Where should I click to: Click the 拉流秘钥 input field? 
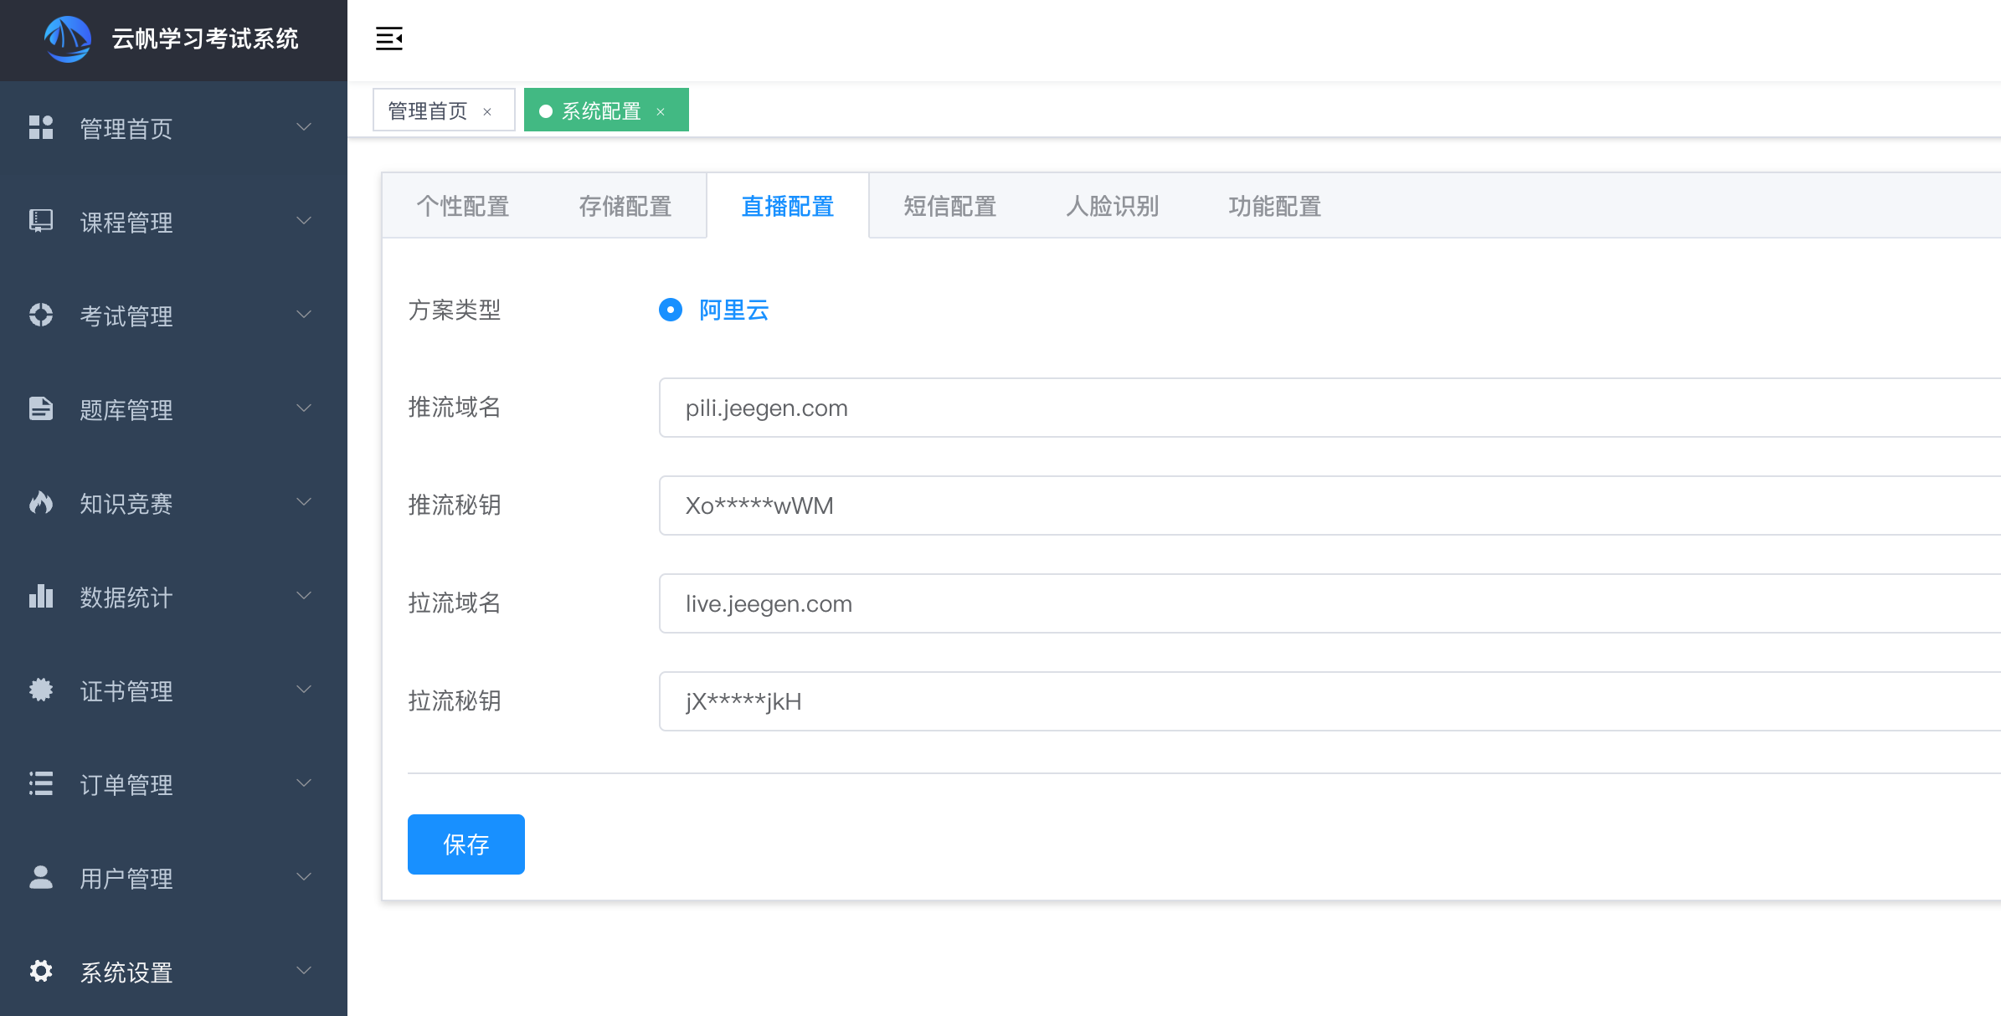coord(1330,701)
